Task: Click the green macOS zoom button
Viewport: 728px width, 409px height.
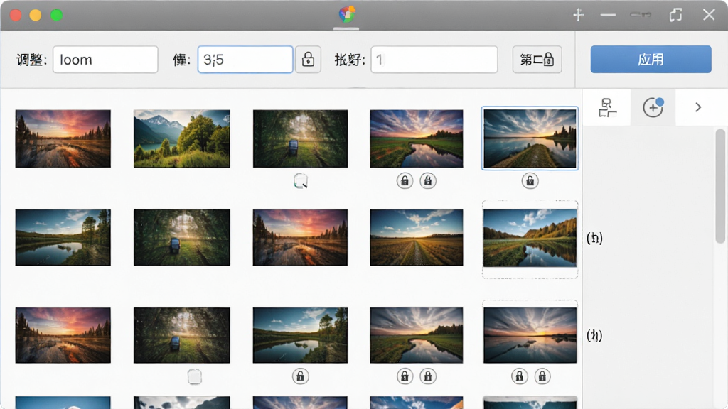Action: pos(57,16)
